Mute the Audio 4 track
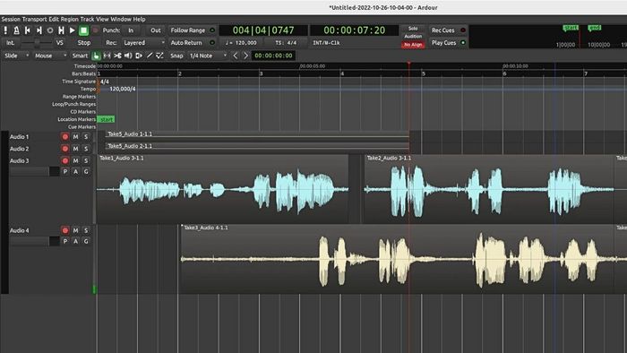The width and height of the screenshot is (627, 353). (x=75, y=230)
